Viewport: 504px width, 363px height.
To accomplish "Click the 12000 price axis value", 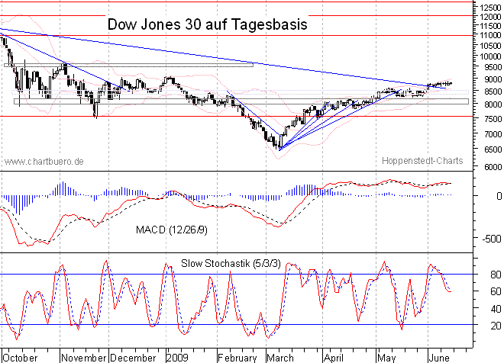I will pos(490,17).
